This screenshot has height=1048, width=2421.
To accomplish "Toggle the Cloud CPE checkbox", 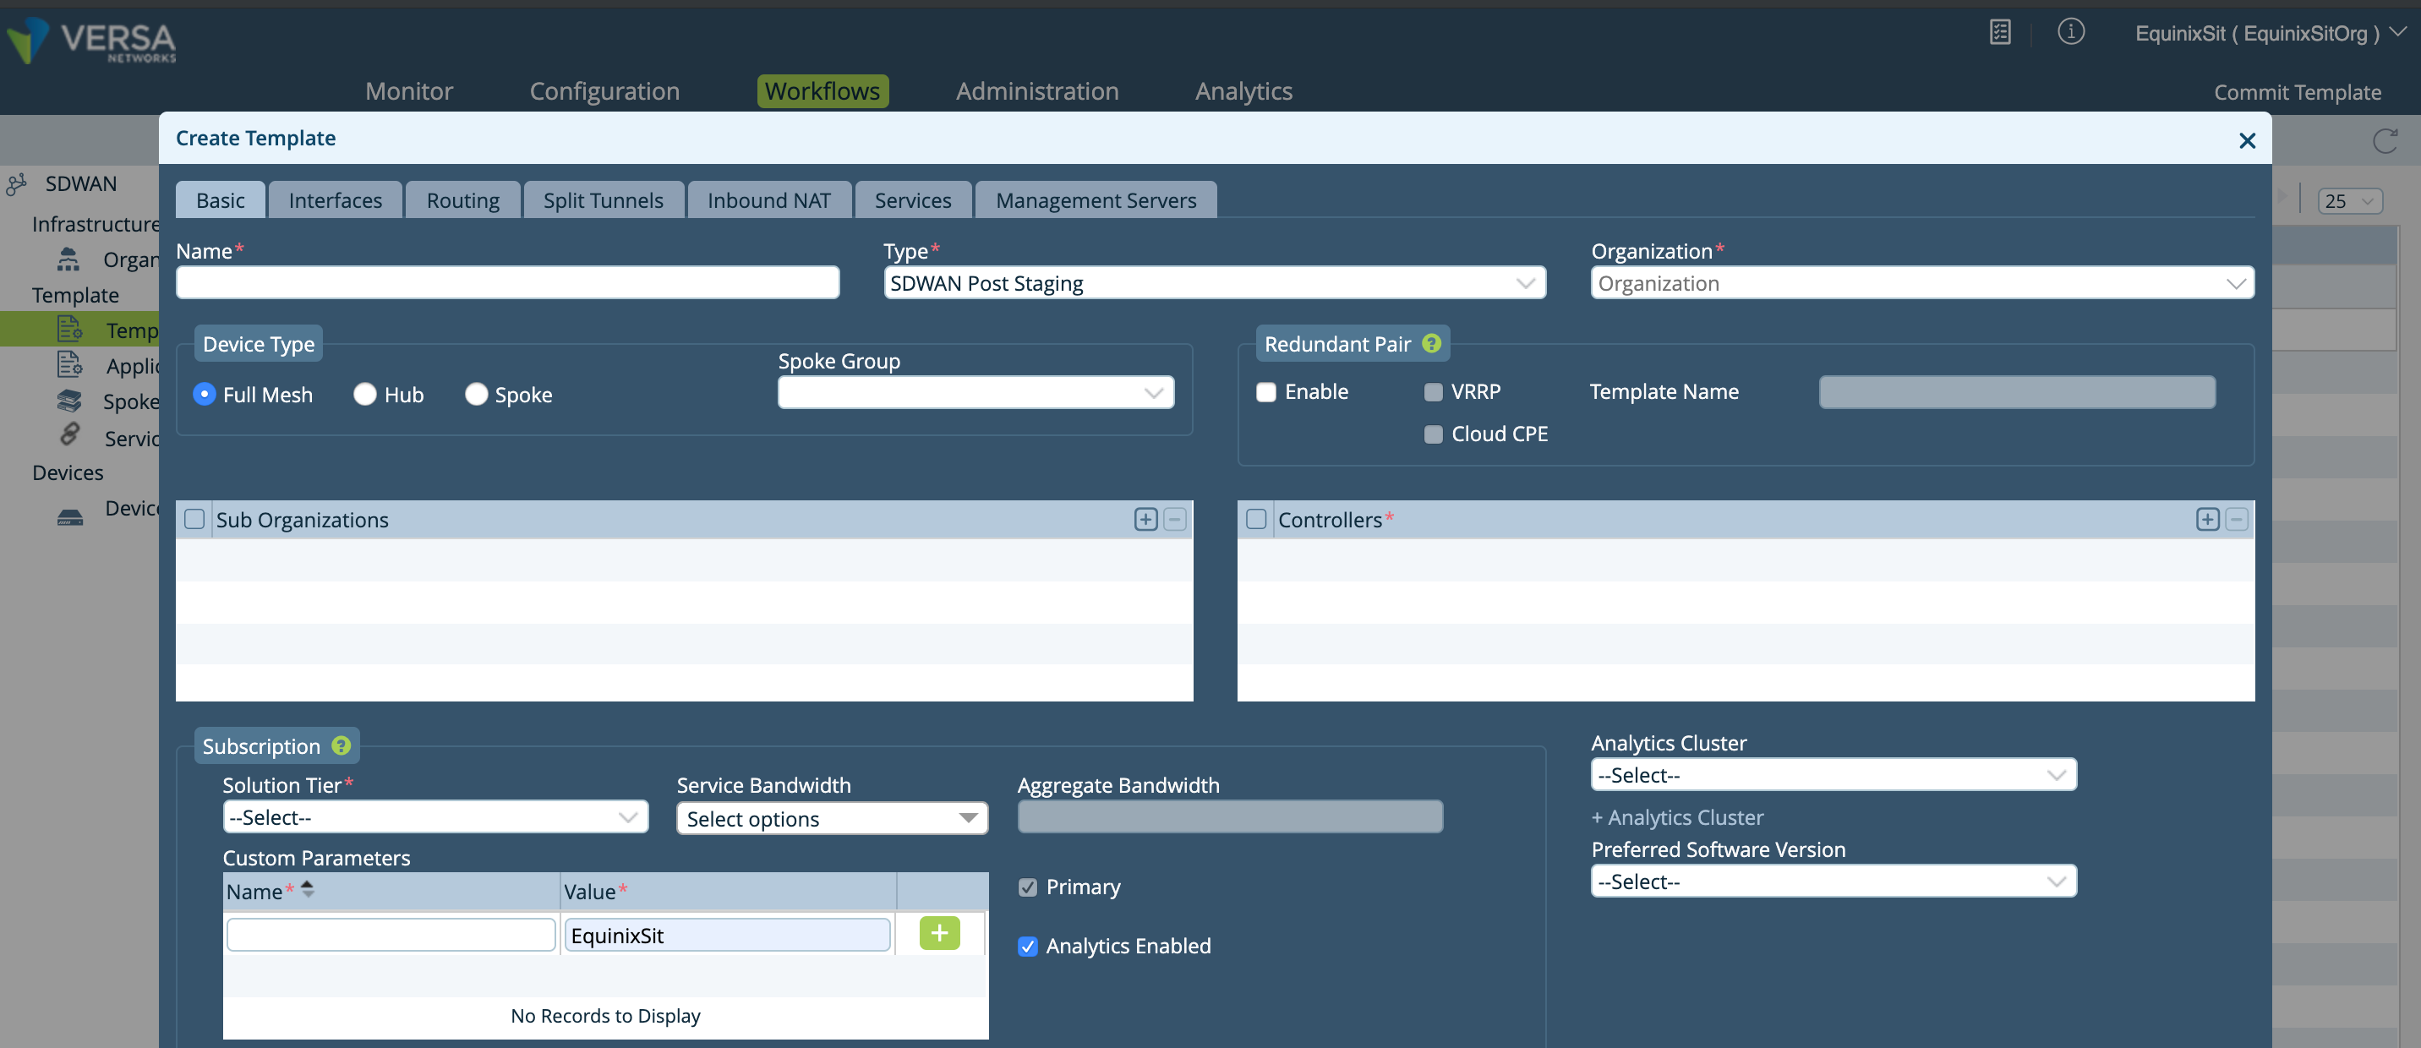I will 1433,434.
